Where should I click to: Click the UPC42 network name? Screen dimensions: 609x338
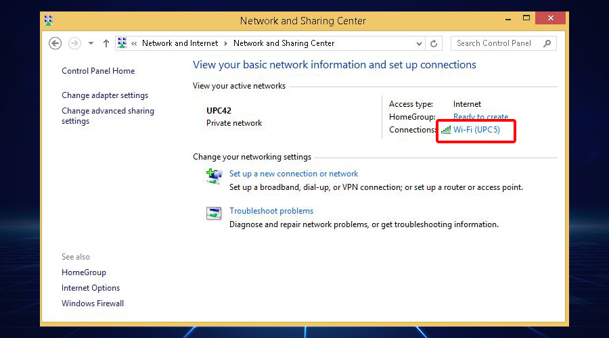[219, 111]
